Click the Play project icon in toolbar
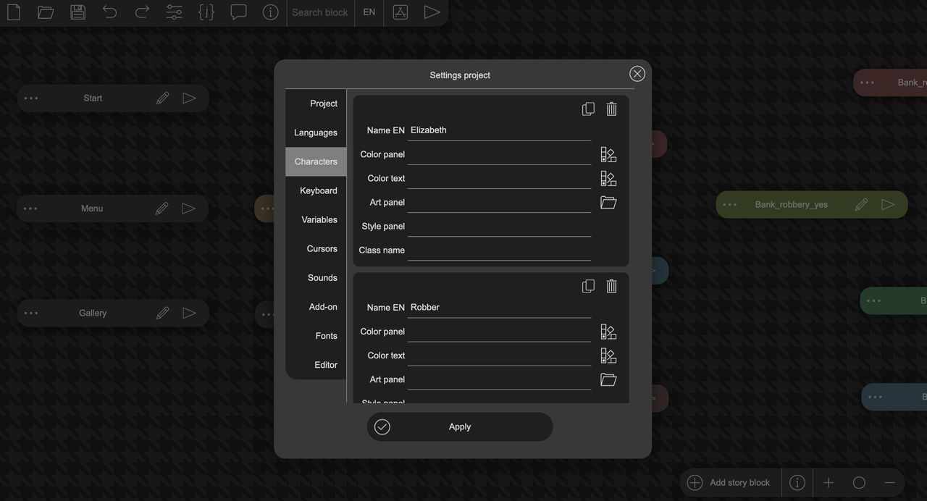927x501 pixels. point(432,12)
